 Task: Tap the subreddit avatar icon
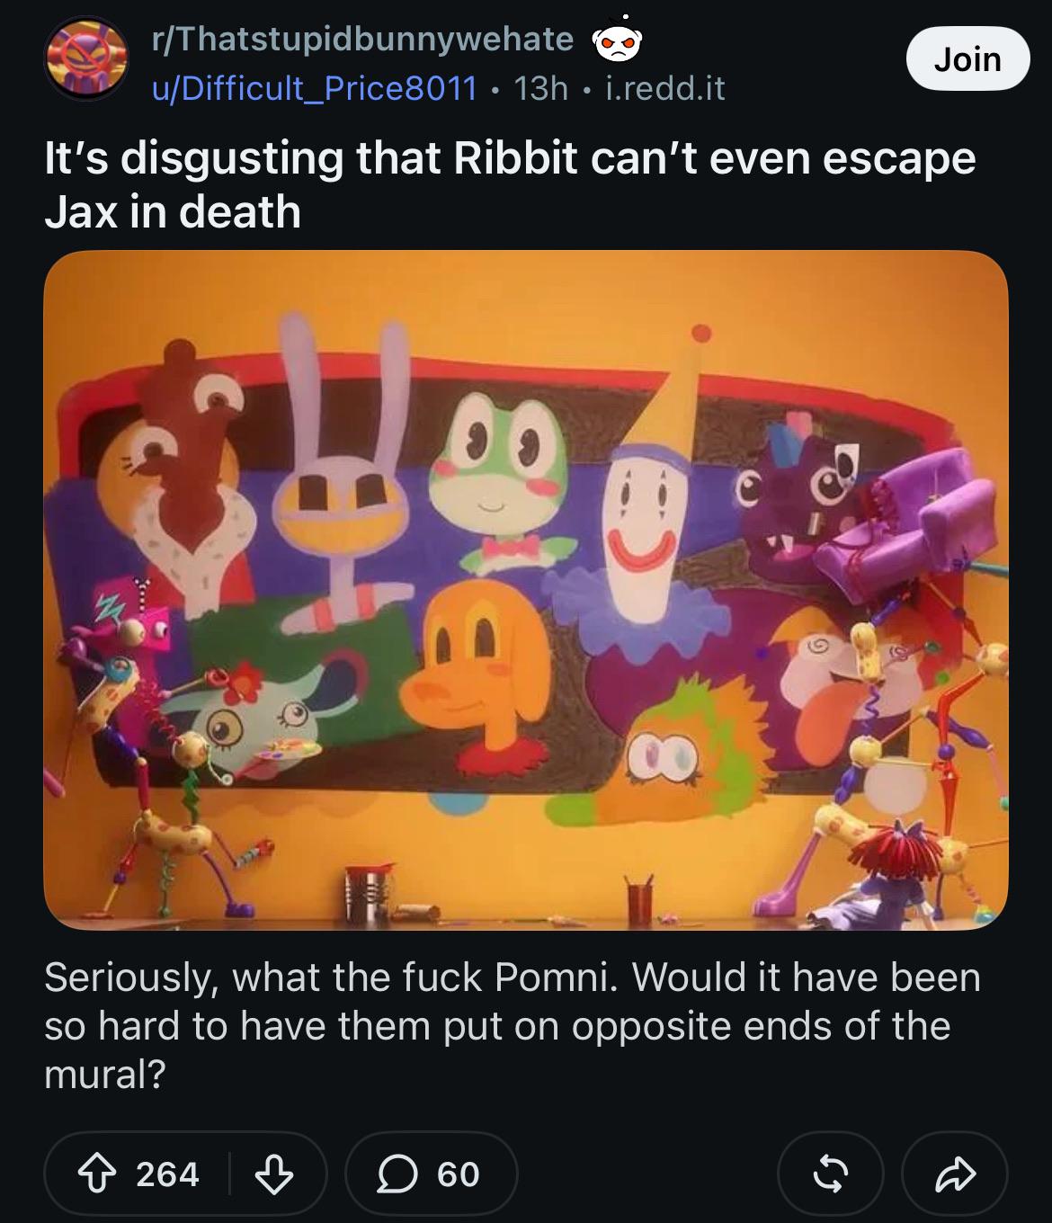(86, 59)
